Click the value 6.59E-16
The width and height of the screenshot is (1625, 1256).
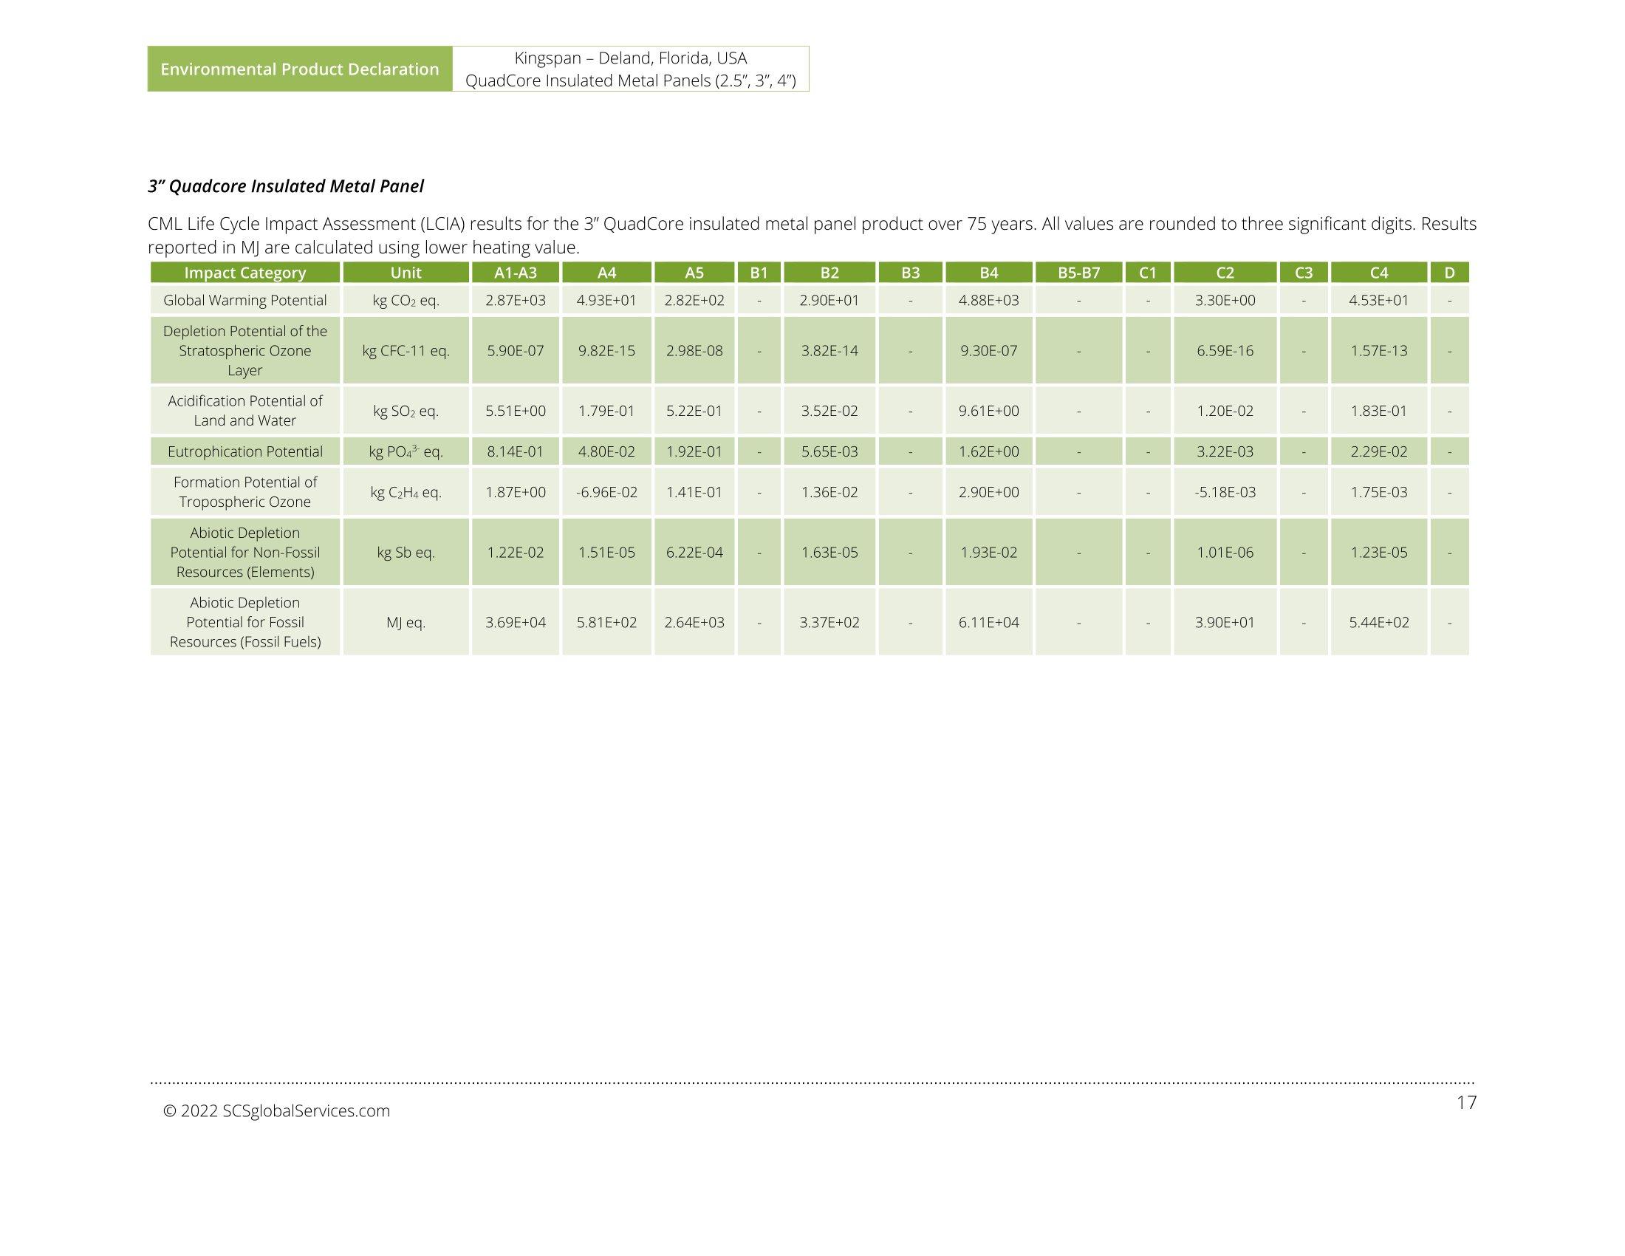click(x=1225, y=350)
